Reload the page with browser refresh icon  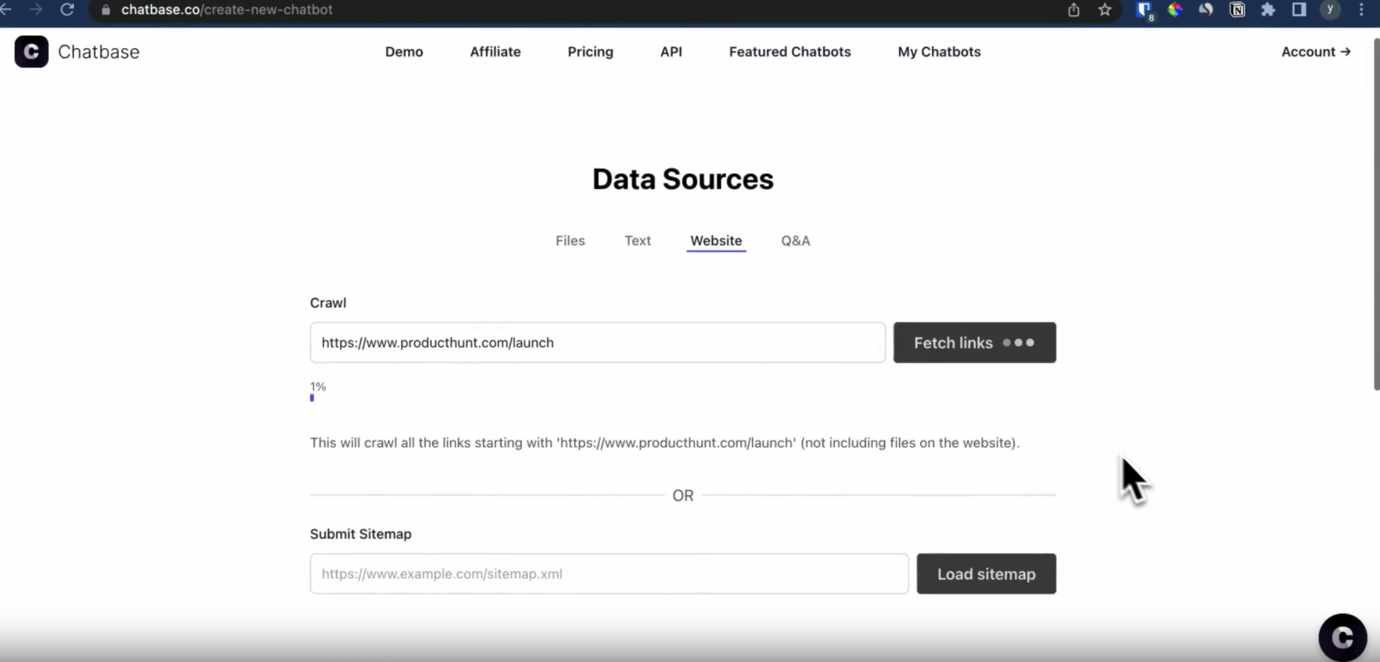click(x=67, y=10)
